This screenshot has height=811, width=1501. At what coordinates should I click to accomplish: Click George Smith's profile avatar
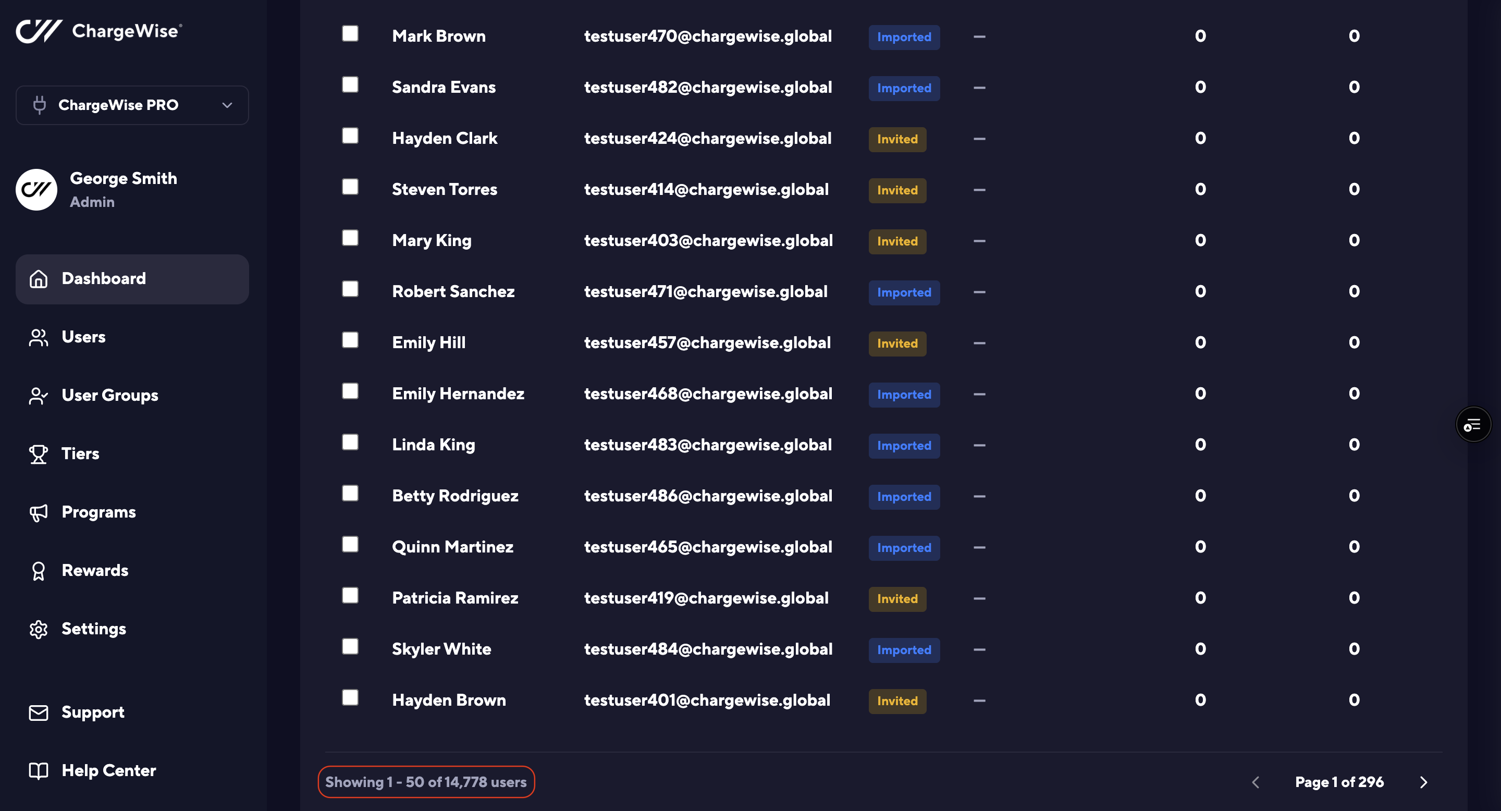coord(36,189)
